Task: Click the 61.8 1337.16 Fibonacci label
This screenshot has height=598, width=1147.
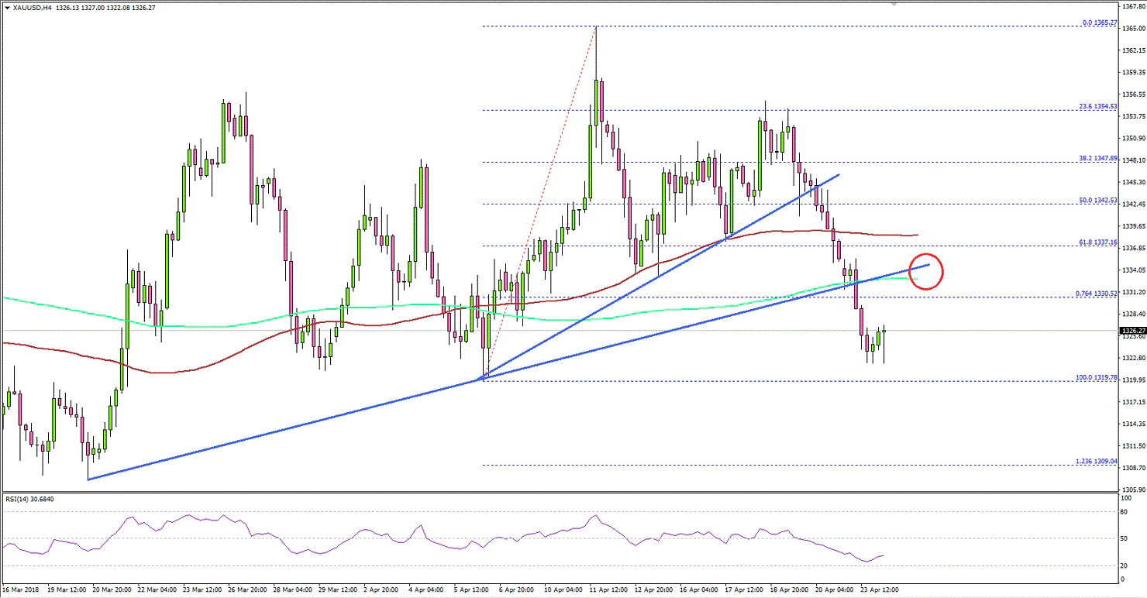Action: tap(1100, 244)
